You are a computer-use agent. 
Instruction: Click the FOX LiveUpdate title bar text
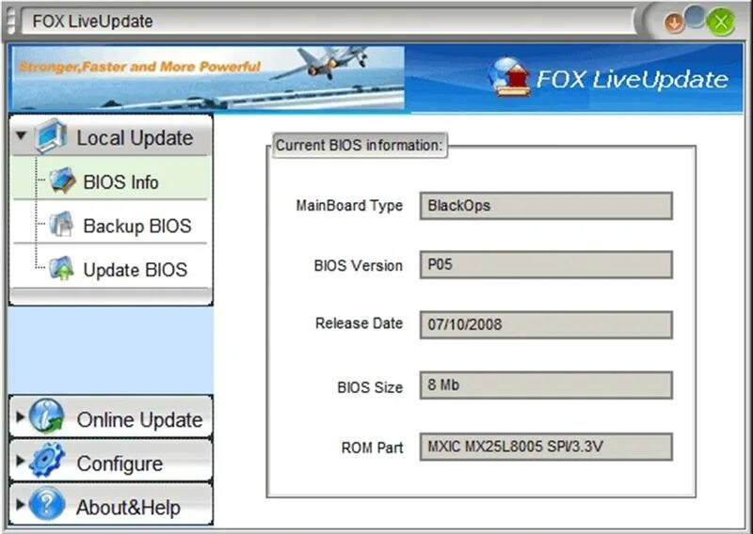pyautogui.click(x=92, y=22)
